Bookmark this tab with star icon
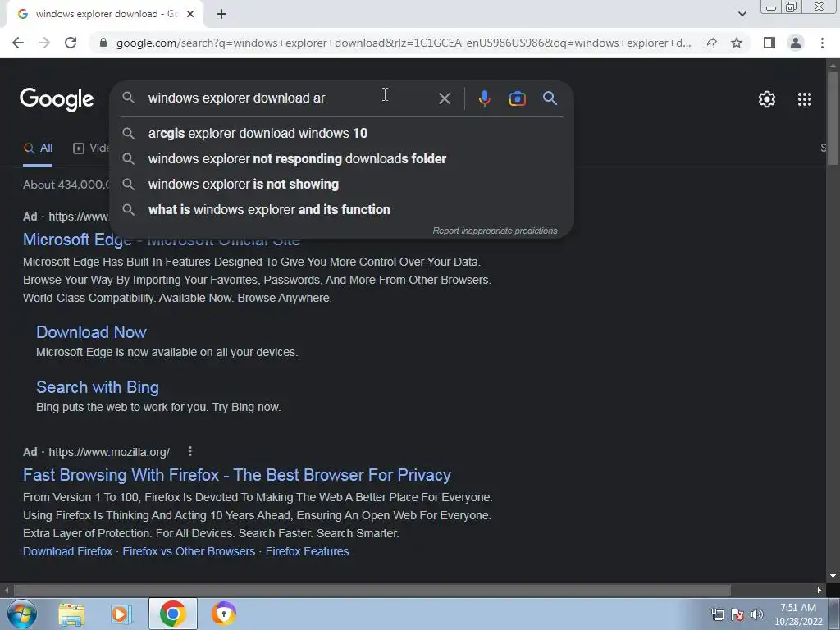The image size is (840, 630). click(x=737, y=43)
